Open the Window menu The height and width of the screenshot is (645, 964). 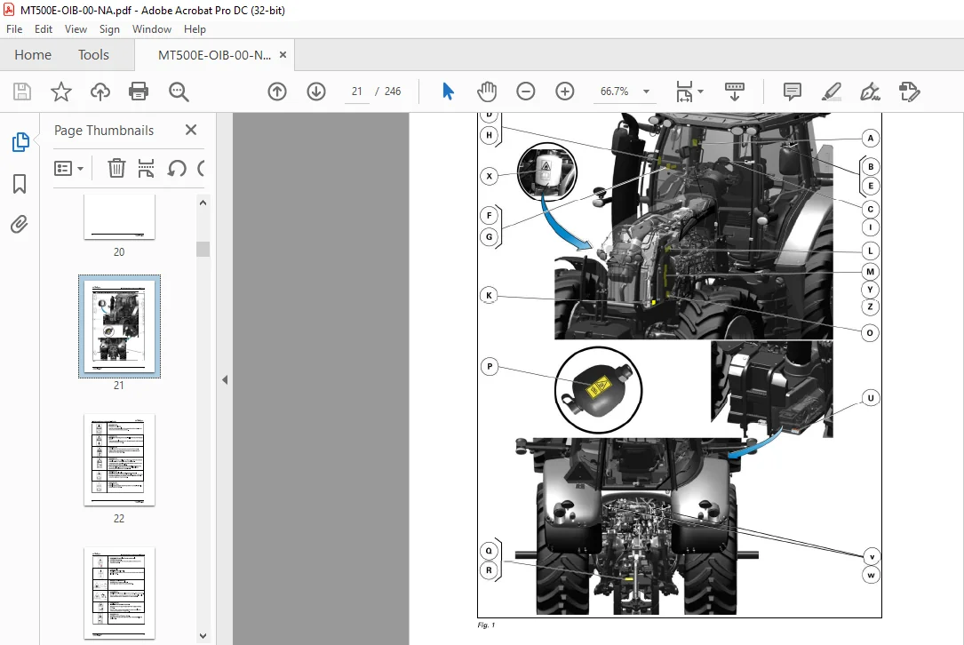[x=151, y=29]
